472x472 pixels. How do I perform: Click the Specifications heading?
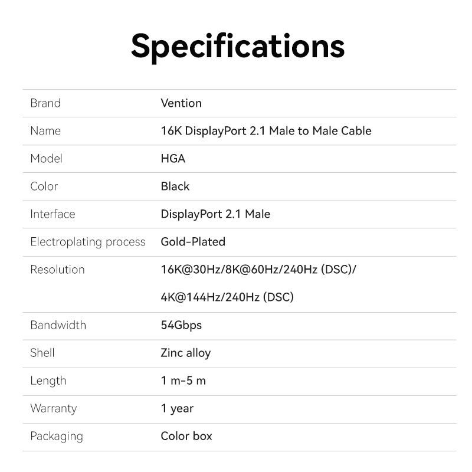237,46
